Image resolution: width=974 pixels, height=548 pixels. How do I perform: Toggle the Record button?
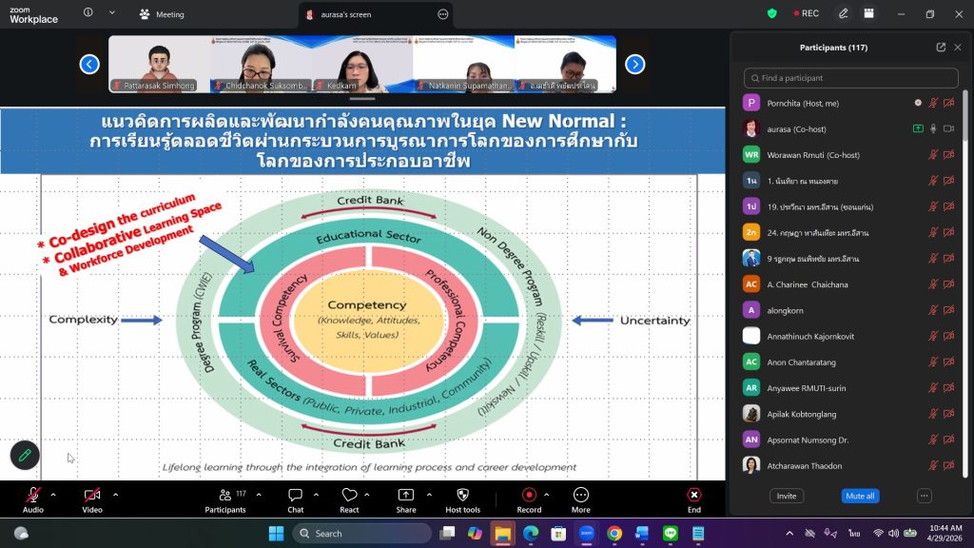(x=529, y=495)
